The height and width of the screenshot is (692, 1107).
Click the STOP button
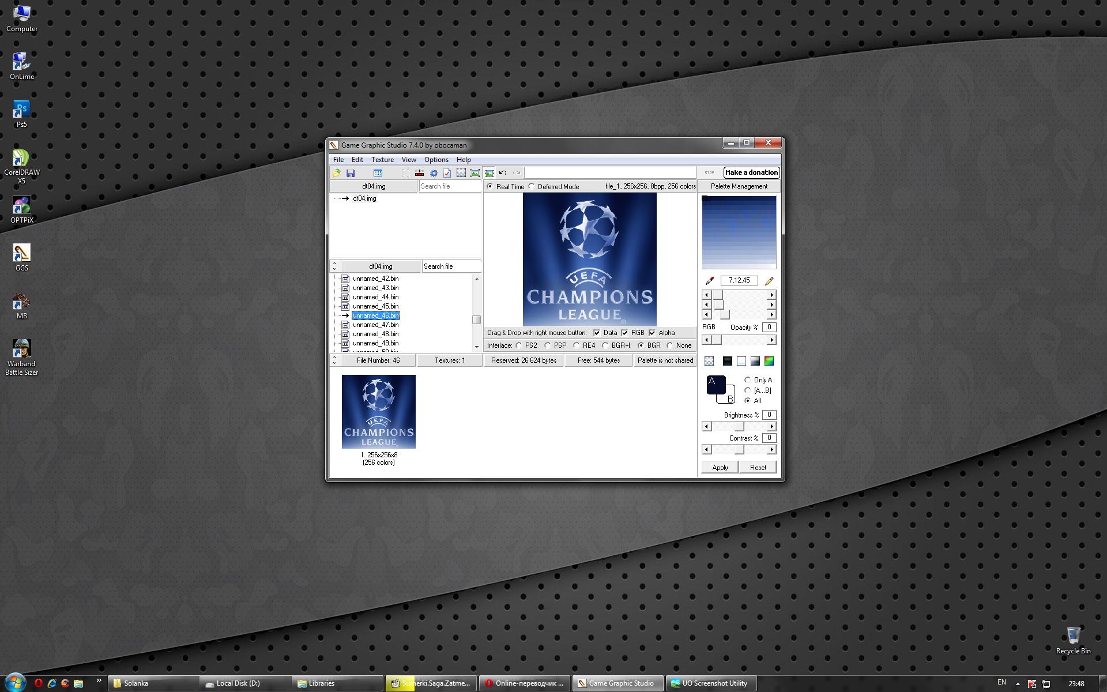click(709, 172)
